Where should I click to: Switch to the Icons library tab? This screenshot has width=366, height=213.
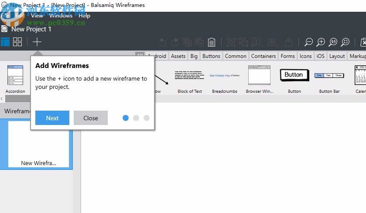click(x=305, y=56)
